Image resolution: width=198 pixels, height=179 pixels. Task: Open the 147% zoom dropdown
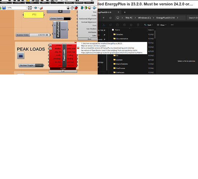click(26, 8)
